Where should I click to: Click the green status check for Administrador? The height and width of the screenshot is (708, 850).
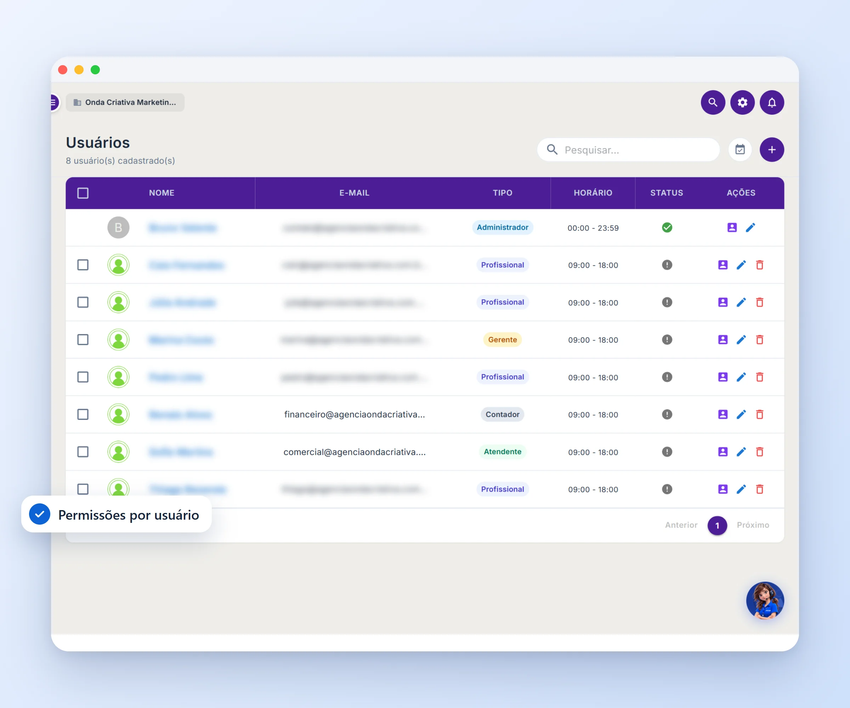(667, 227)
